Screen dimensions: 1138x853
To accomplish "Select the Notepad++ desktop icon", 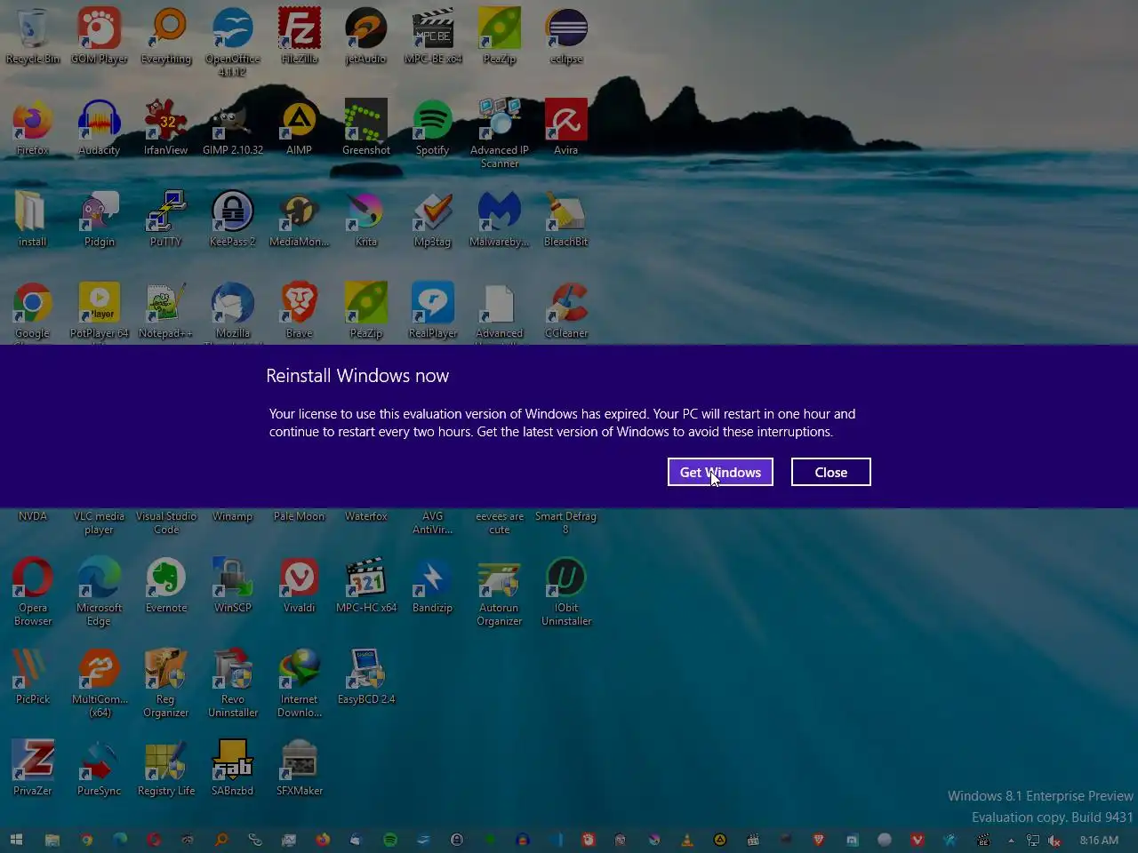I will (x=166, y=311).
